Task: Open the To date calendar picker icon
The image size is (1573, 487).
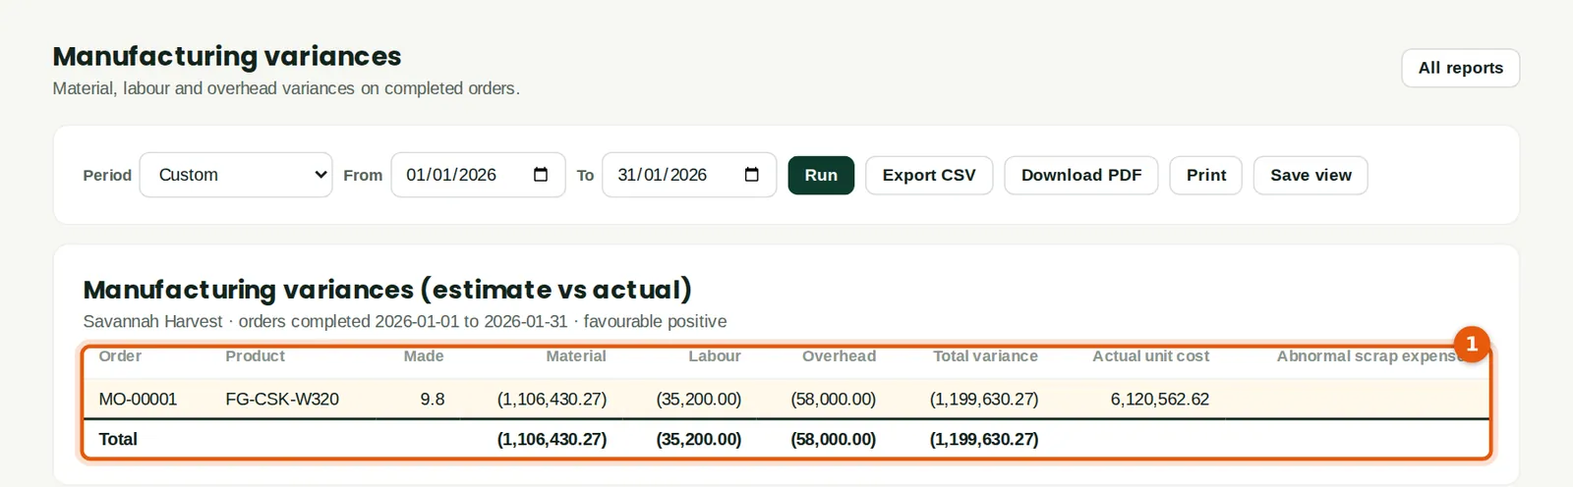Action: [752, 175]
